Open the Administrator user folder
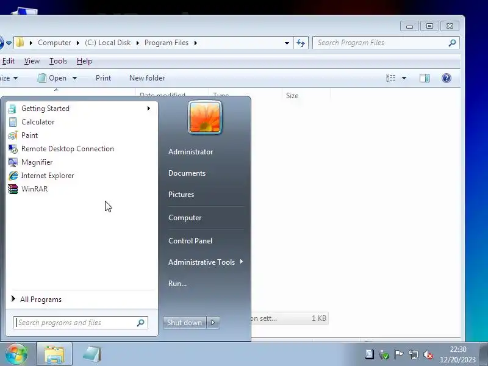Image resolution: width=488 pixels, height=366 pixels. [190, 151]
